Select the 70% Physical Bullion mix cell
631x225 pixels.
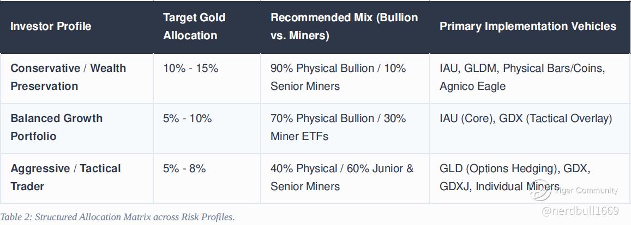tap(345, 128)
